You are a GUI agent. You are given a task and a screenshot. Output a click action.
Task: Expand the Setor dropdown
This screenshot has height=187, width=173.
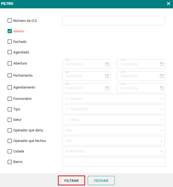tap(114, 120)
